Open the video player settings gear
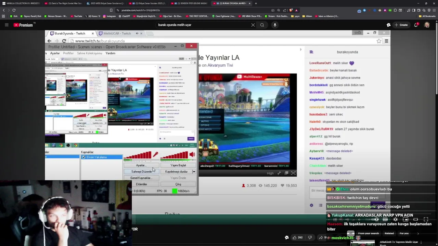 tap(395, 219)
